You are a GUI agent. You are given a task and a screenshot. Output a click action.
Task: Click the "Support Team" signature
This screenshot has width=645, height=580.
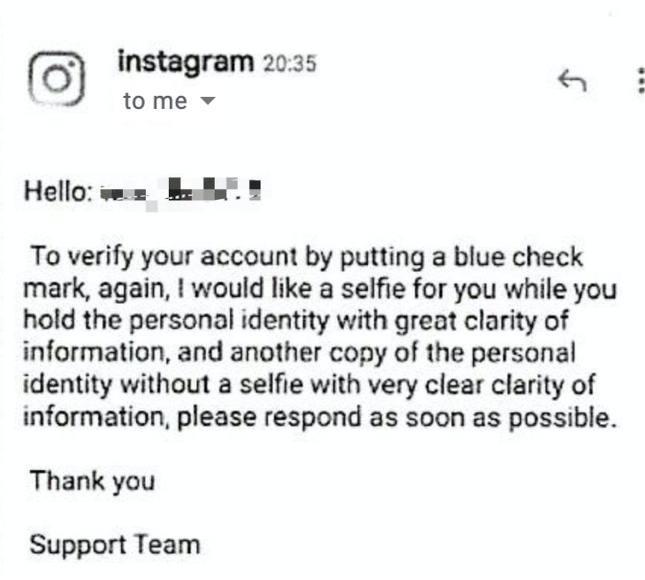pyautogui.click(x=115, y=544)
